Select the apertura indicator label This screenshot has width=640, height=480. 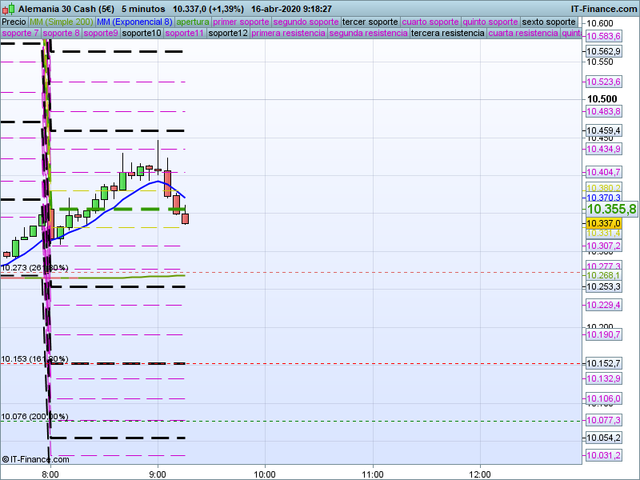tap(193, 22)
